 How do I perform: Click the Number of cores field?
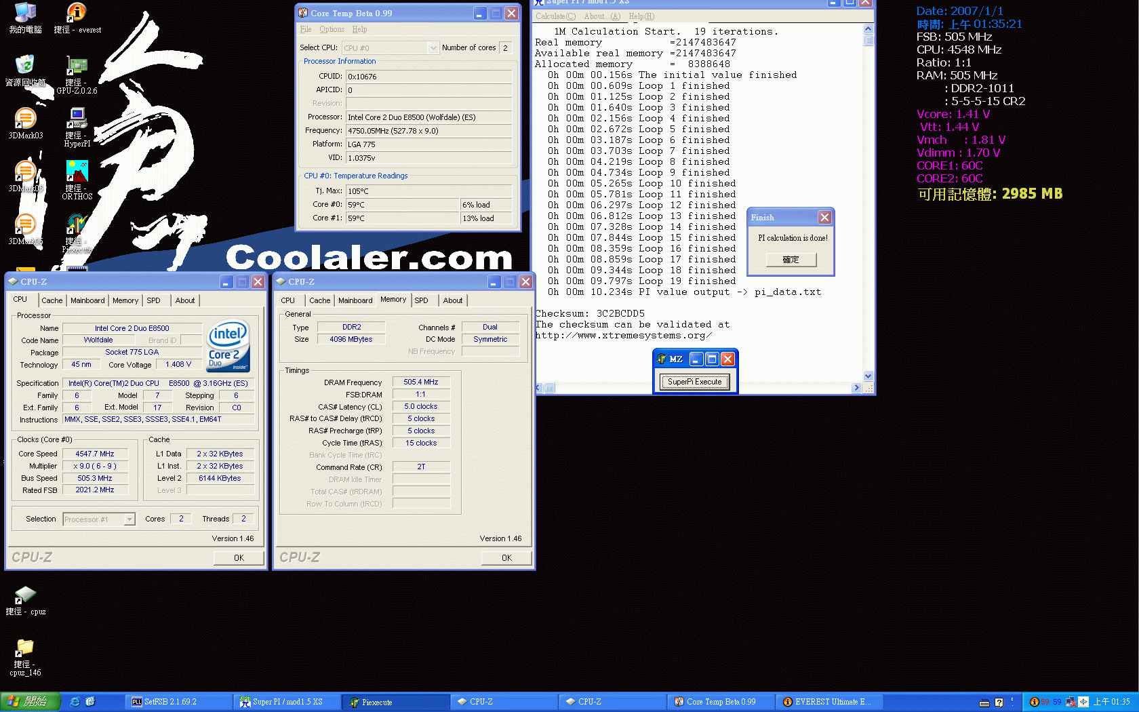pos(506,47)
